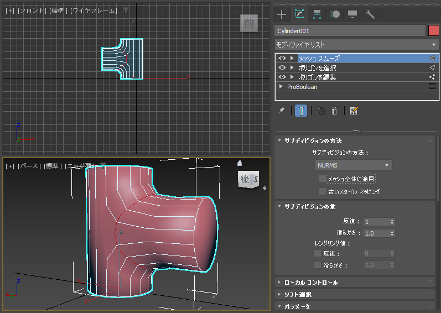
Task: Click the 反復 iterations spinner arrows
Action: (392, 222)
